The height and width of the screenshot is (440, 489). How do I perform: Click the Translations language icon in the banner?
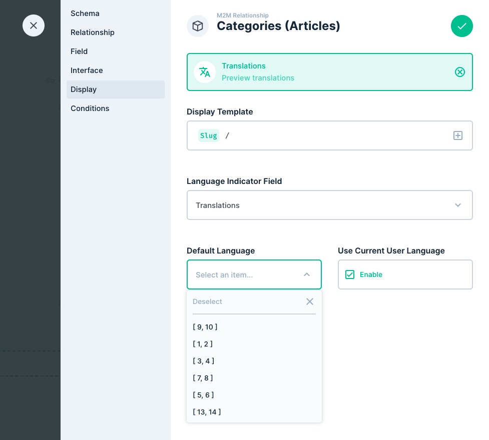tap(204, 71)
